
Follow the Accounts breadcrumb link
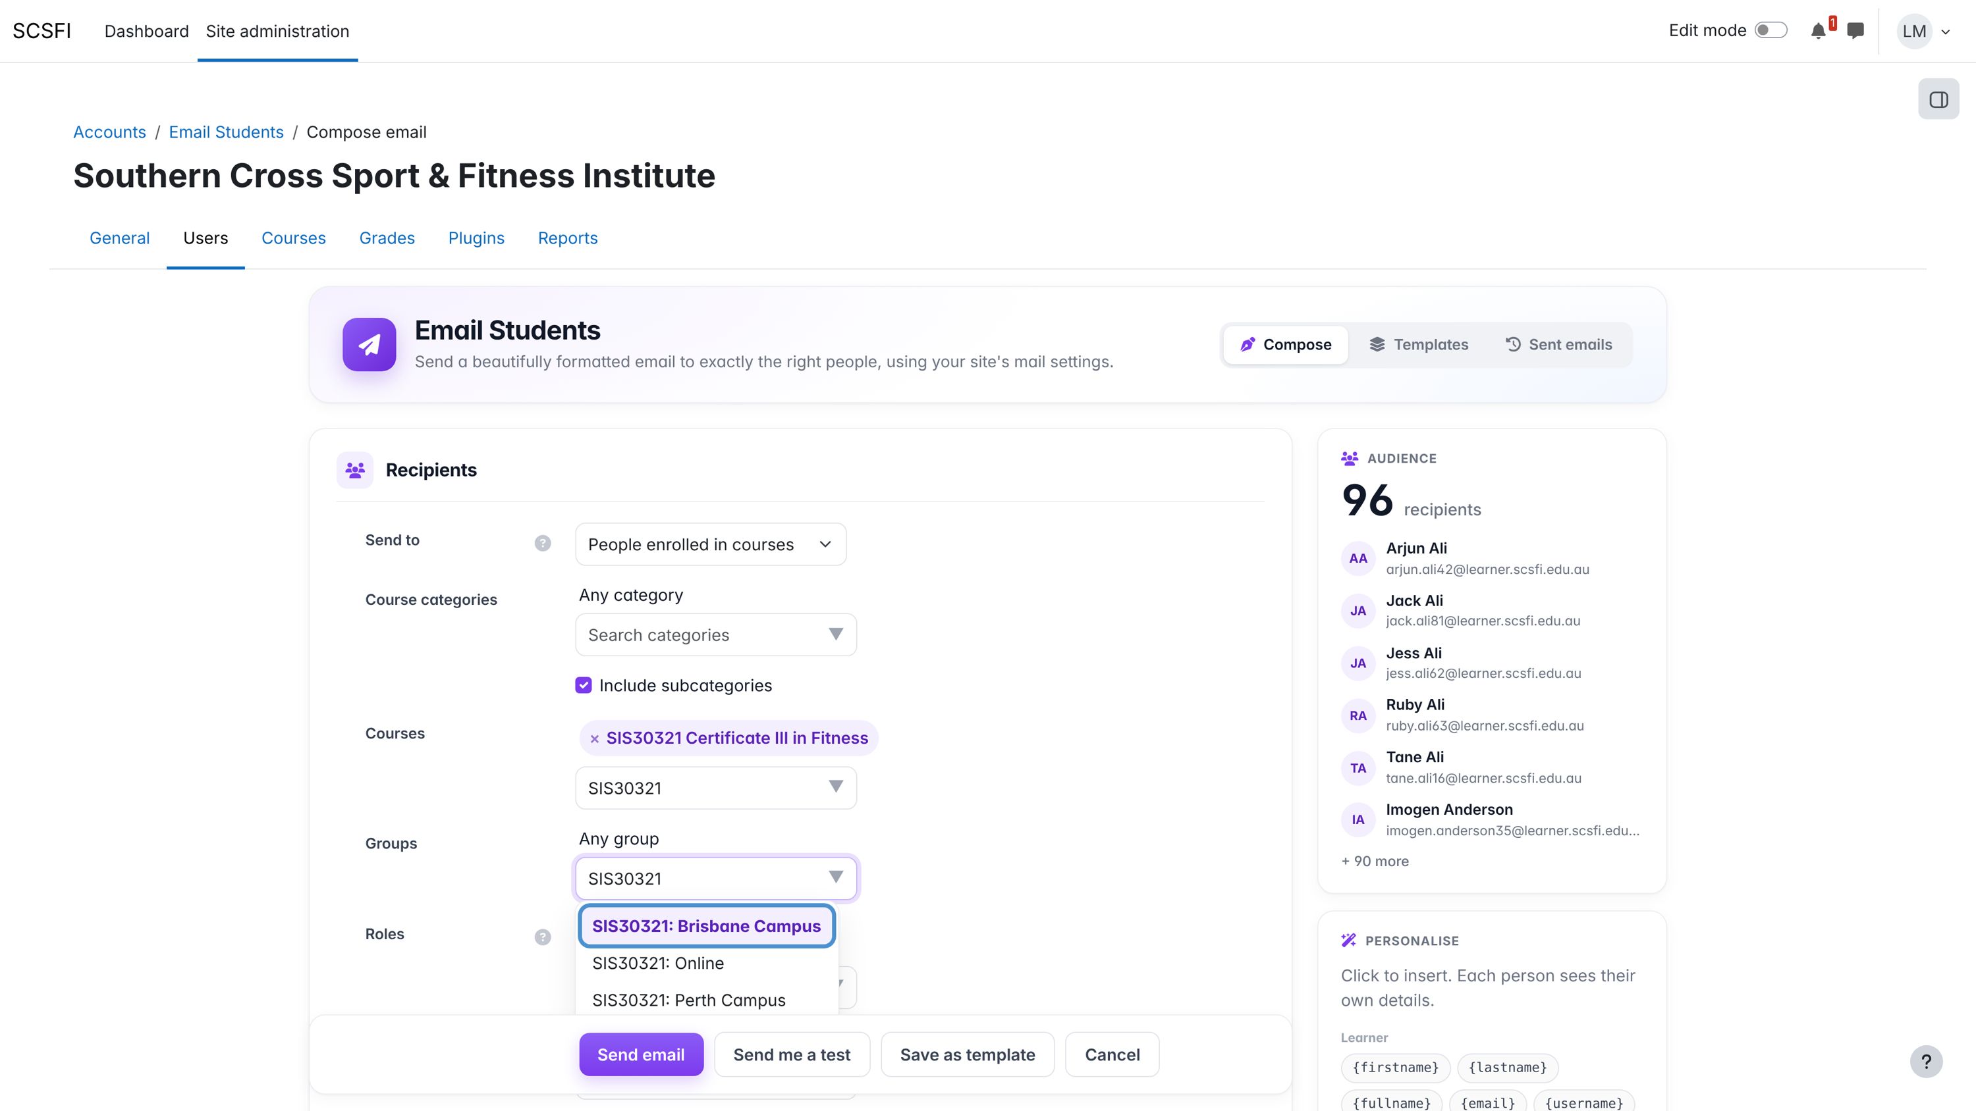[110, 132]
